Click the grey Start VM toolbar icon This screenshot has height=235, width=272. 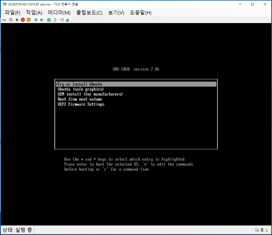[x=11, y=20]
